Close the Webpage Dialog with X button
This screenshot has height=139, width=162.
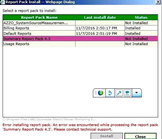[x=158, y=2]
